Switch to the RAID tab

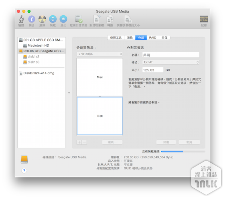[x=153, y=38]
